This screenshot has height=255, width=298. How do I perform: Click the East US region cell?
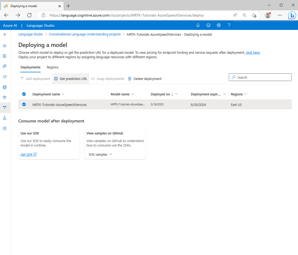click(236, 105)
